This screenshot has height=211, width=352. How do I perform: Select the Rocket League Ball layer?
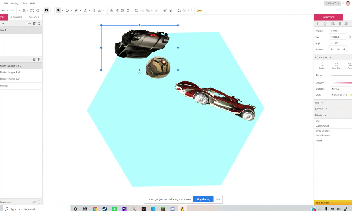pyautogui.click(x=21, y=73)
